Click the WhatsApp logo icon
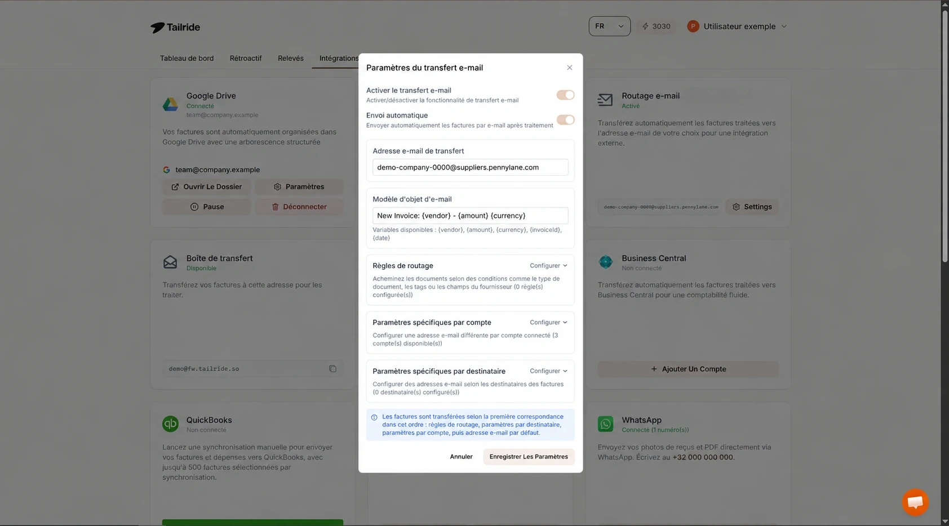This screenshot has height=526, width=949. click(x=605, y=424)
